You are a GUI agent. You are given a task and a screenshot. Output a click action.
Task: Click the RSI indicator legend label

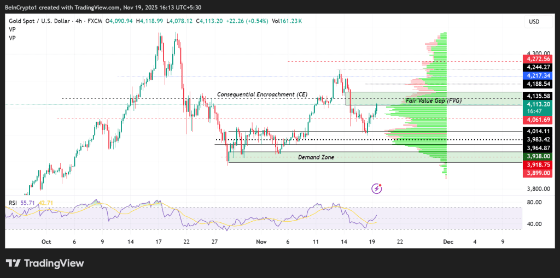pyautogui.click(x=13, y=203)
